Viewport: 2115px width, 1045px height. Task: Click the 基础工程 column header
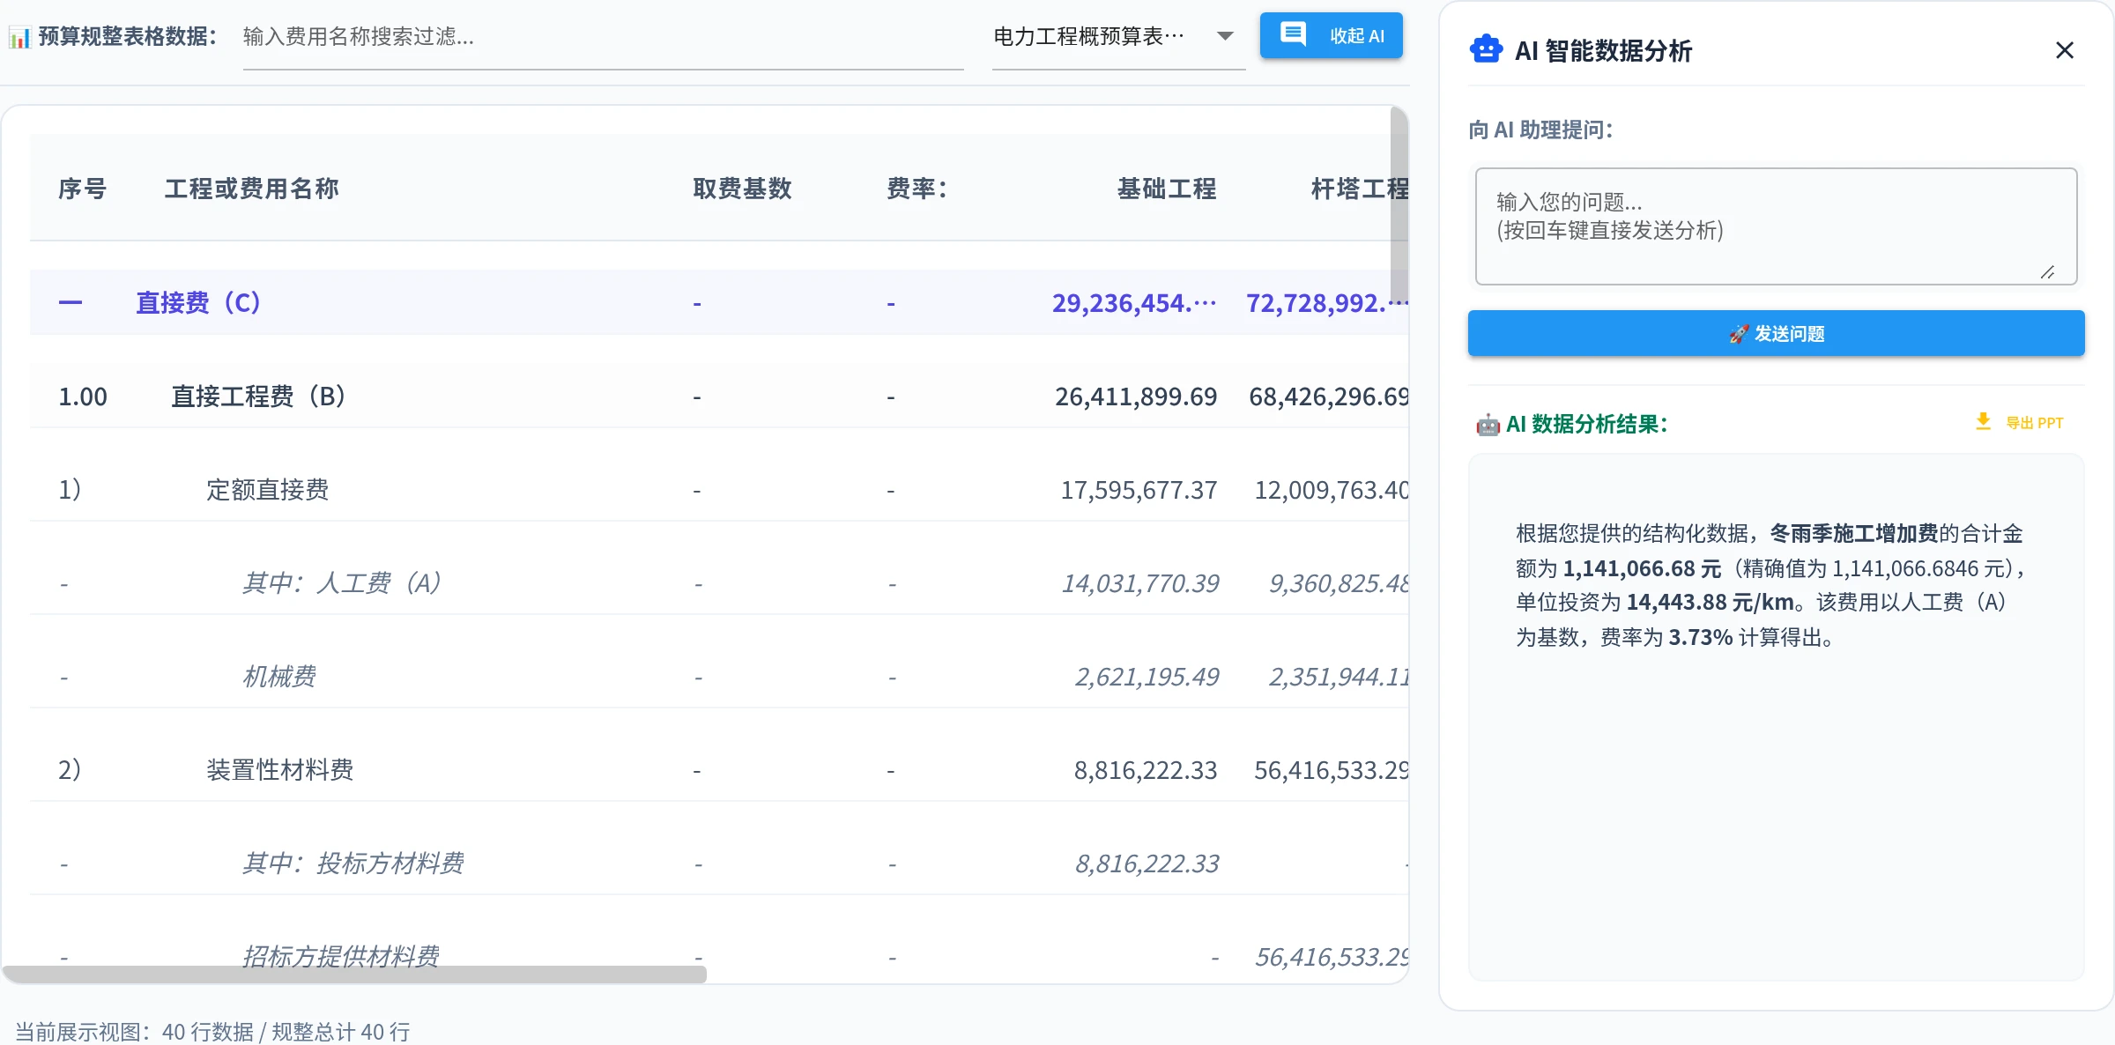click(1167, 189)
